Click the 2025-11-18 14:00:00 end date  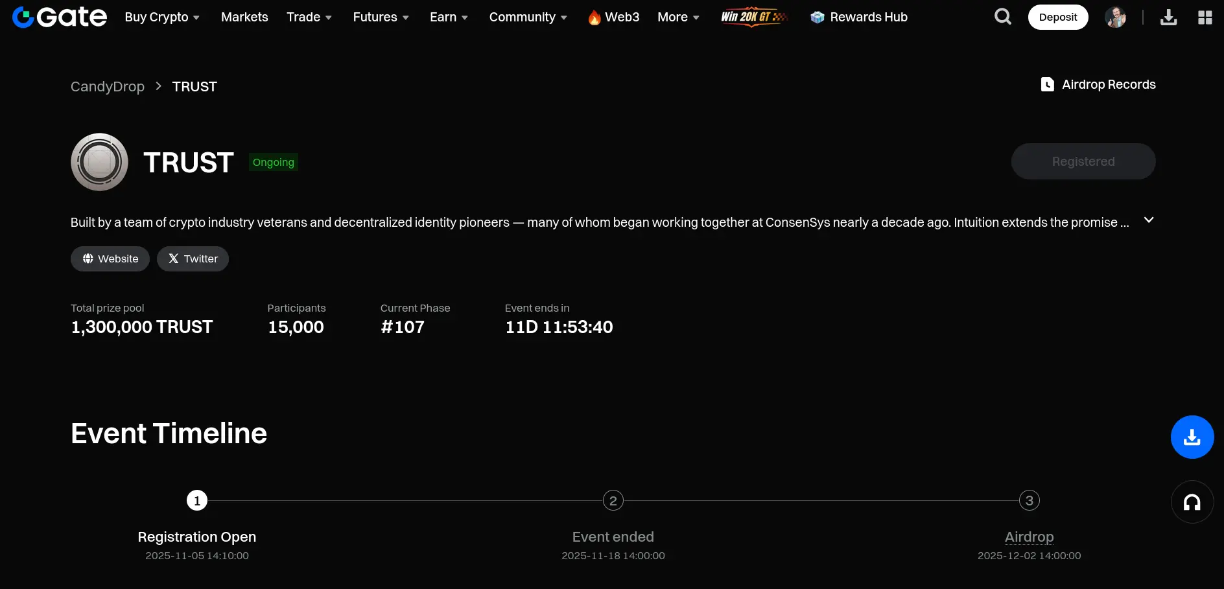[613, 556]
